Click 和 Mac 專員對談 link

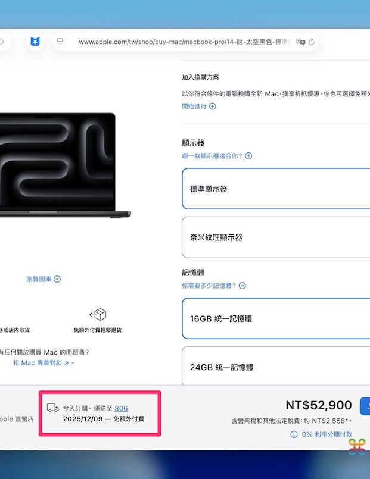pyautogui.click(x=41, y=362)
